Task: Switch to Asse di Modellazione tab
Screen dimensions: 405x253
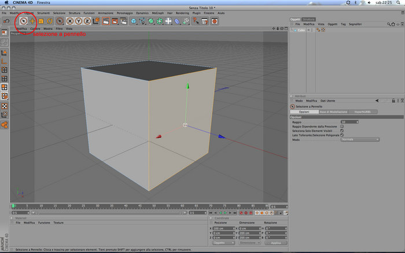Action: pyautogui.click(x=333, y=112)
